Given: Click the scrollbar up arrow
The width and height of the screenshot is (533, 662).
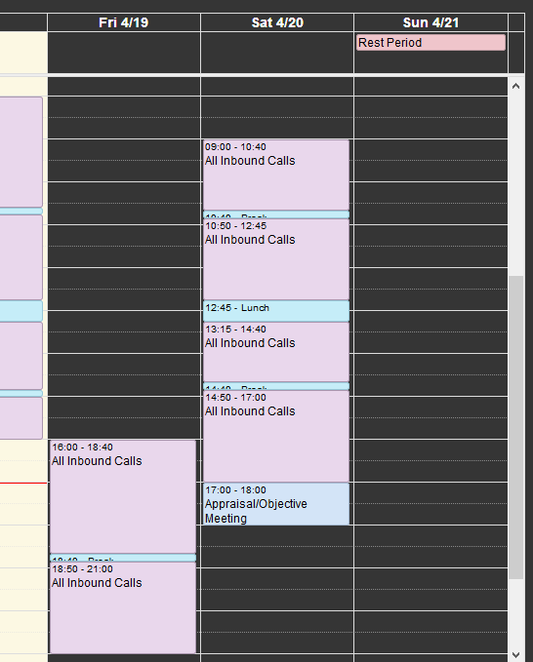Looking at the screenshot, I should coord(515,86).
